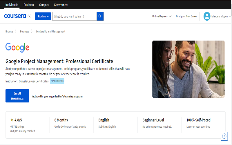Click the help question mark icon
The image size is (232, 145).
pos(224,136)
